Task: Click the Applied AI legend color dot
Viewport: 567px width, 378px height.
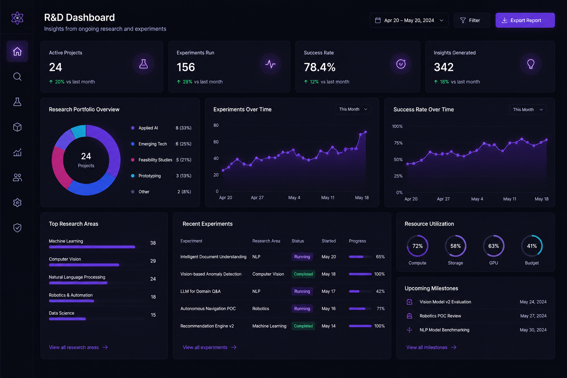Action: click(x=133, y=128)
